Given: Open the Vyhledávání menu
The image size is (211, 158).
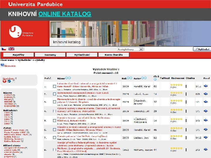Looking at the screenshot, I should click(x=82, y=55).
